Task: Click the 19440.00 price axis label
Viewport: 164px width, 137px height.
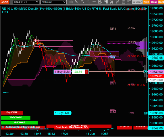Action: (x=156, y=100)
